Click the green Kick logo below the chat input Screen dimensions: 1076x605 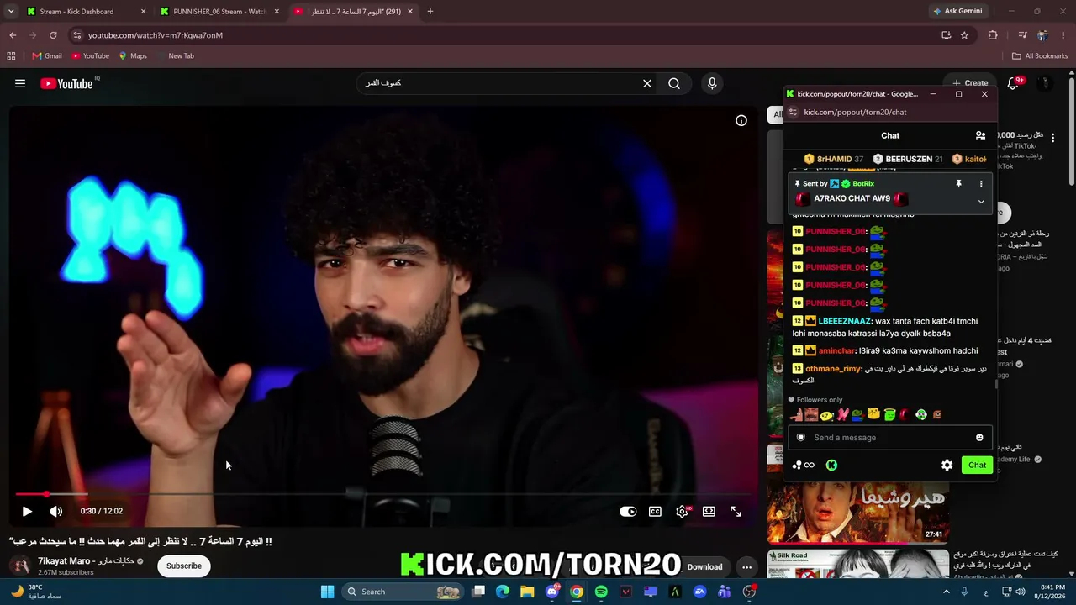(831, 465)
